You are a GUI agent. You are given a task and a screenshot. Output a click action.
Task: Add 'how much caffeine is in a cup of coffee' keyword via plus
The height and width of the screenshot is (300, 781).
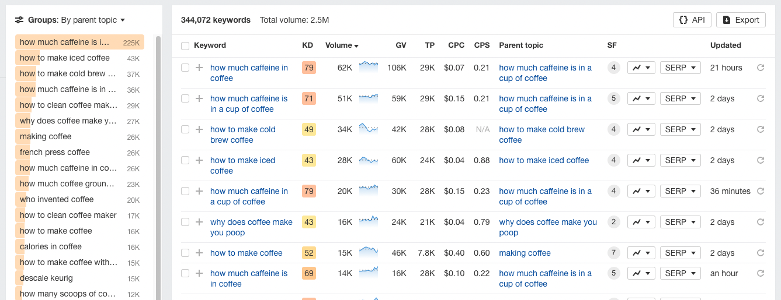[x=199, y=98]
